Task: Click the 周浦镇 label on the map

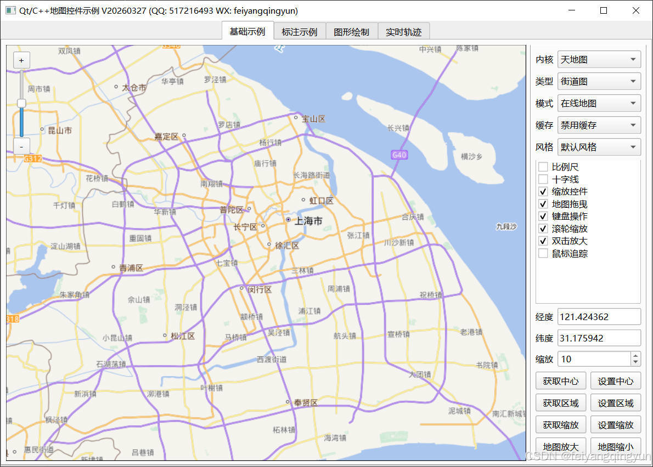Action: pyautogui.click(x=339, y=289)
